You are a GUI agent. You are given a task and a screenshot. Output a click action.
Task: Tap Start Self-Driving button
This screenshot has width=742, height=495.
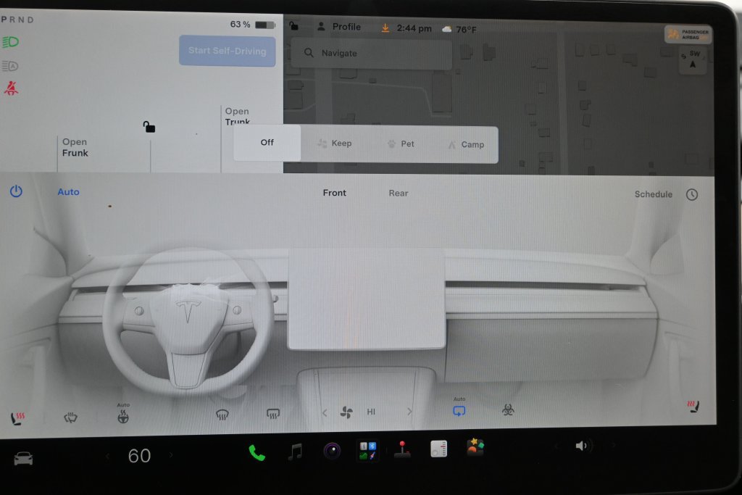point(227,51)
